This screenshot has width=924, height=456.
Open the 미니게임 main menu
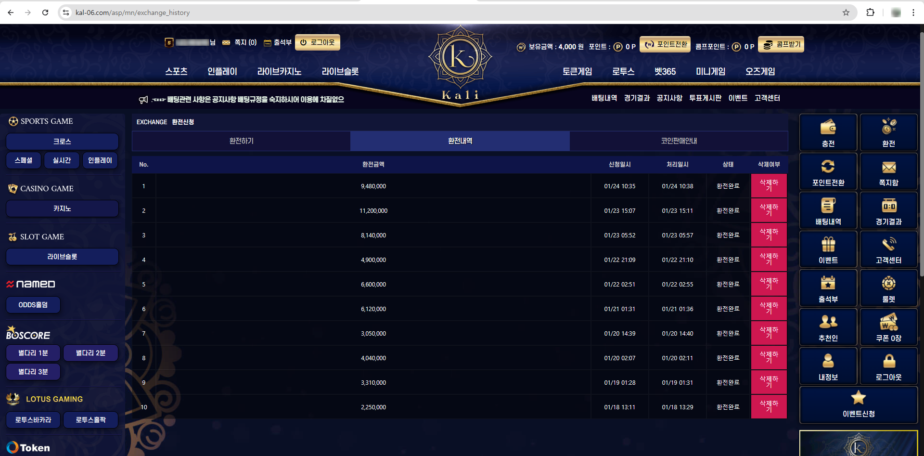pos(711,71)
